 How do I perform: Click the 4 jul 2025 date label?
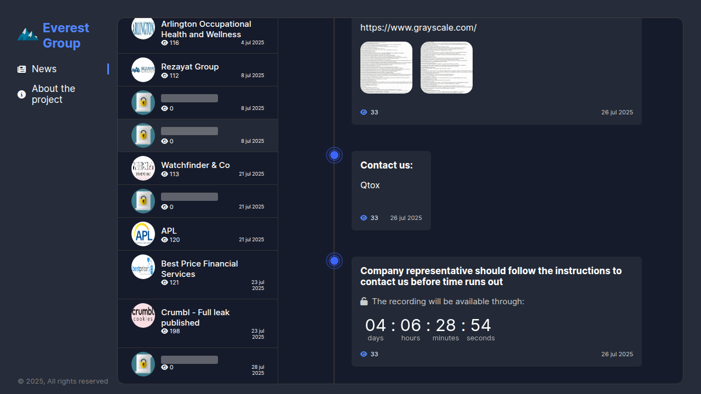coord(252,43)
